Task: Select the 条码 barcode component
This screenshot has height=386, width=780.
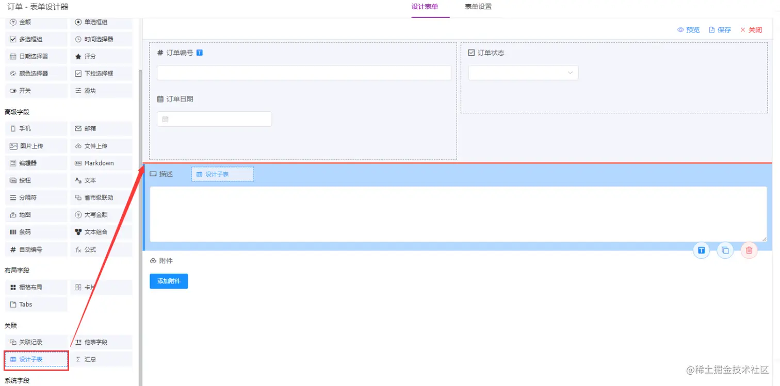Action: click(36, 232)
